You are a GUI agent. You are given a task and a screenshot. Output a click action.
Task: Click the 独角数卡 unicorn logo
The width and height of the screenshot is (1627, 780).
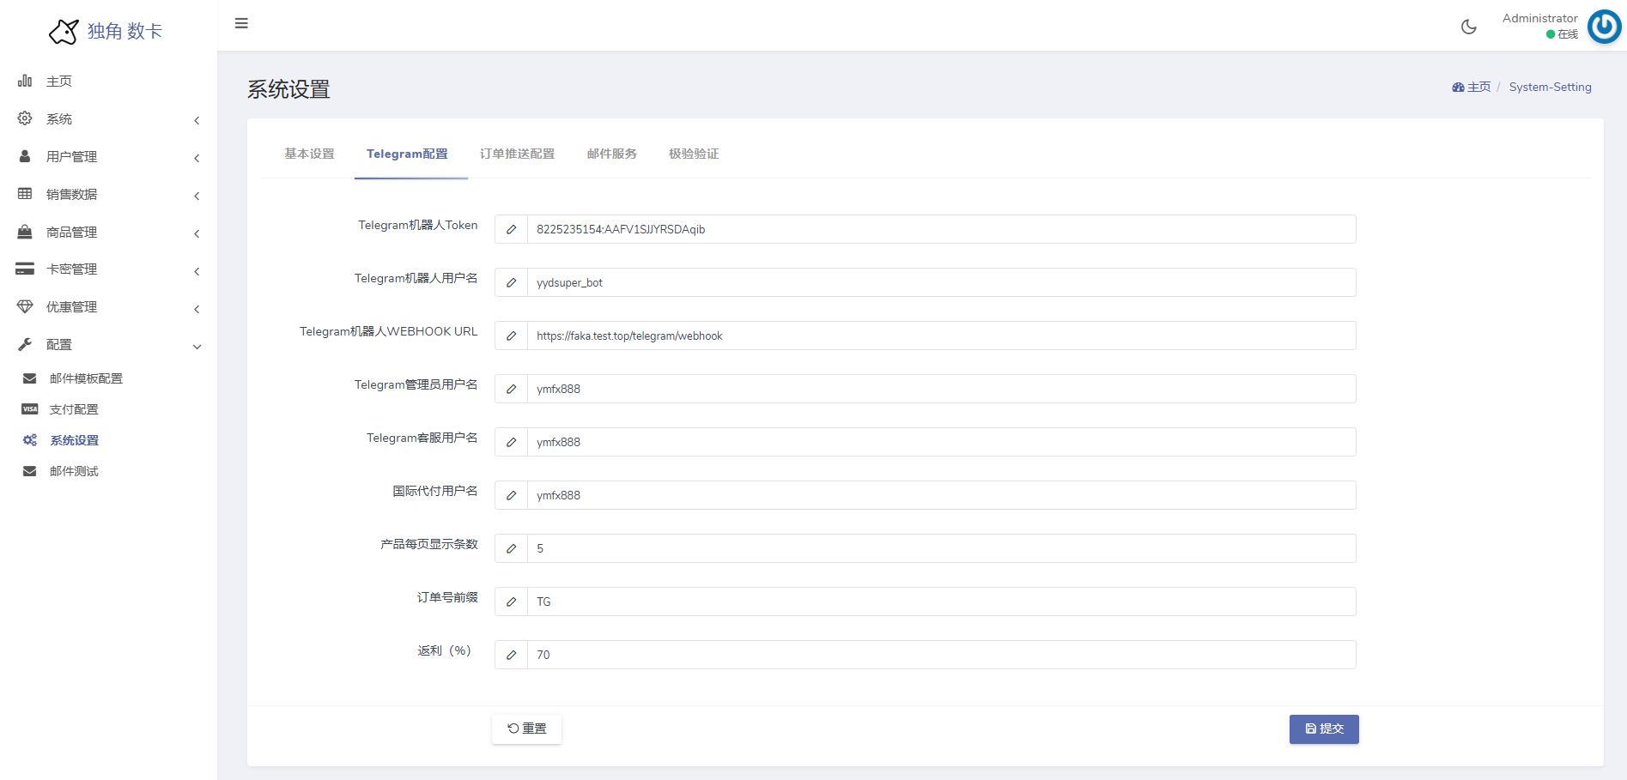click(x=64, y=32)
